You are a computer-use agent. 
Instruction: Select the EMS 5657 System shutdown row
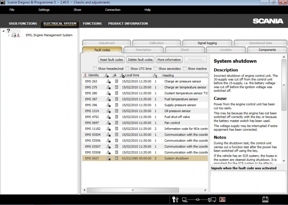click(145, 158)
